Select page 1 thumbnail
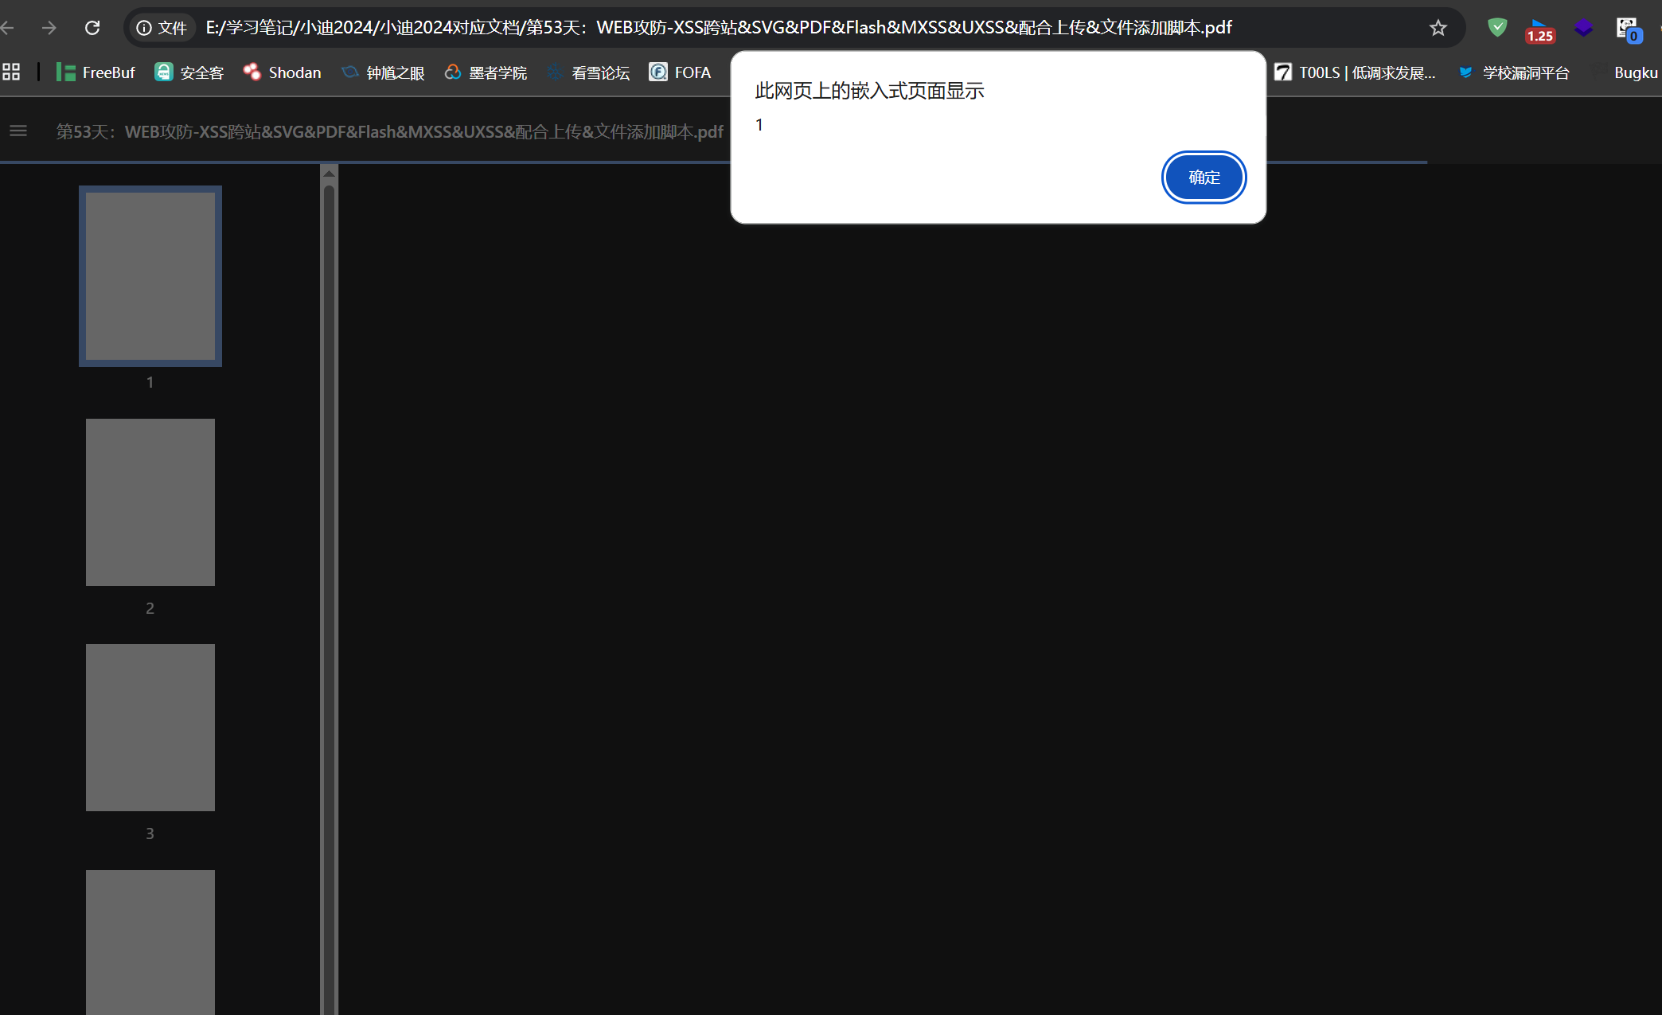Viewport: 1662px width, 1015px height. pos(150,276)
